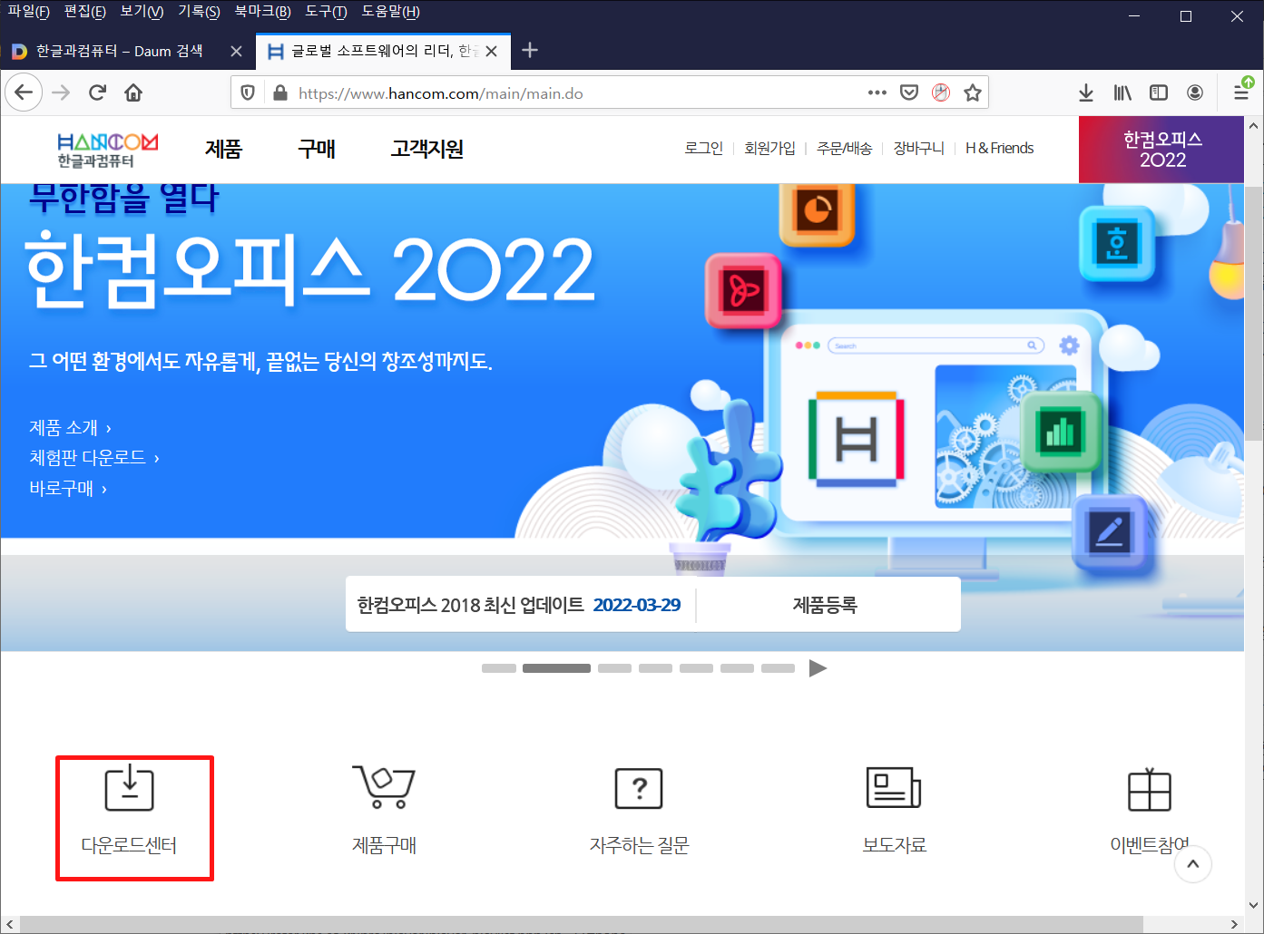The height and width of the screenshot is (934, 1264).
Task: Bookmark this page with the star
Action: click(973, 92)
